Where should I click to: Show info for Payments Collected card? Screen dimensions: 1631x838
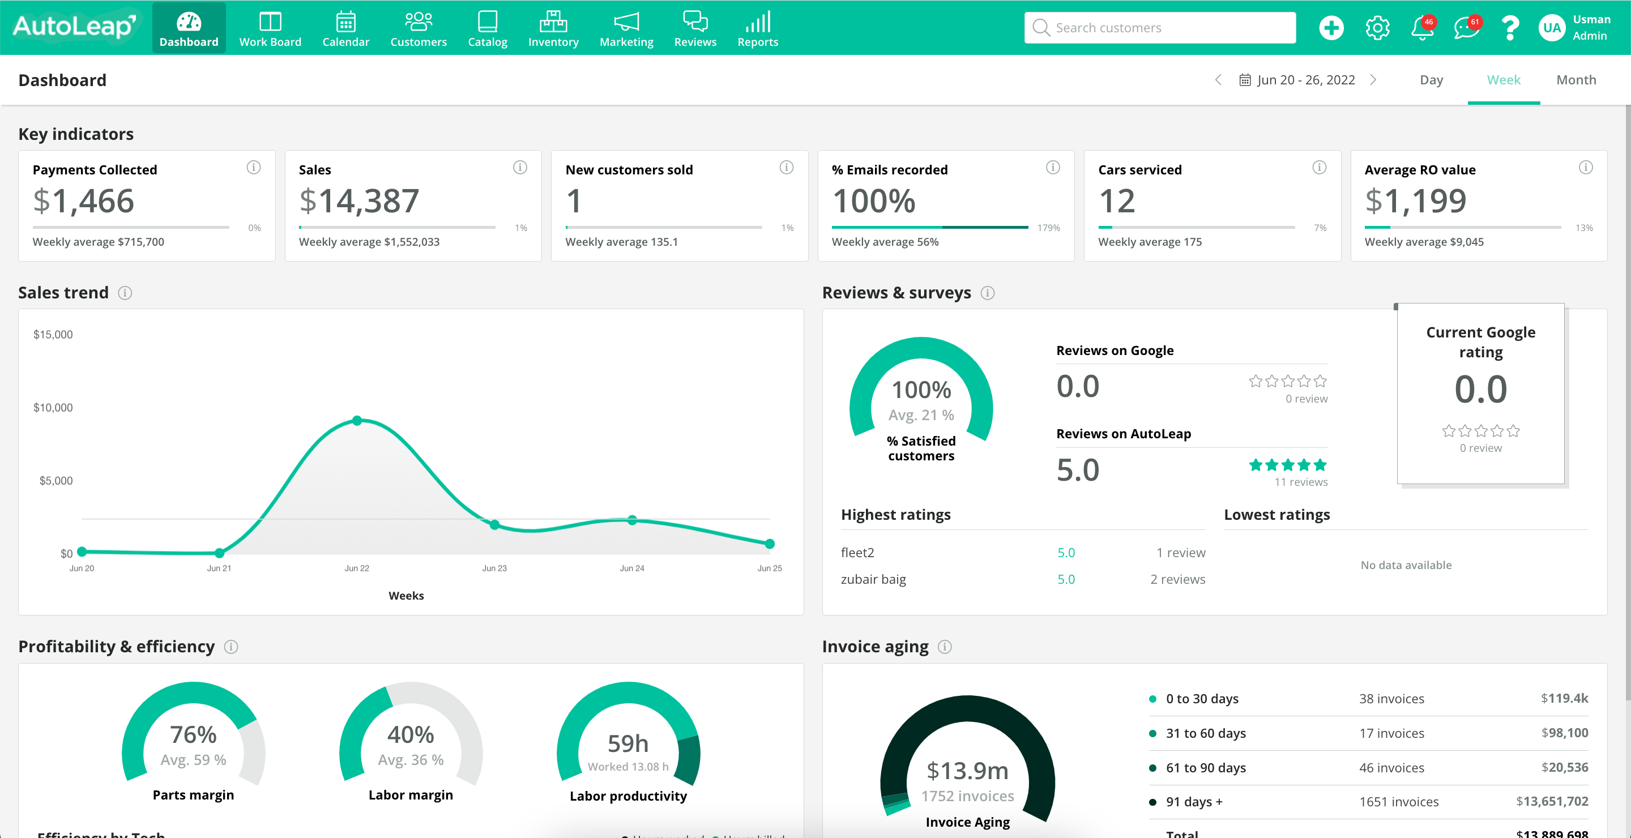point(253,168)
